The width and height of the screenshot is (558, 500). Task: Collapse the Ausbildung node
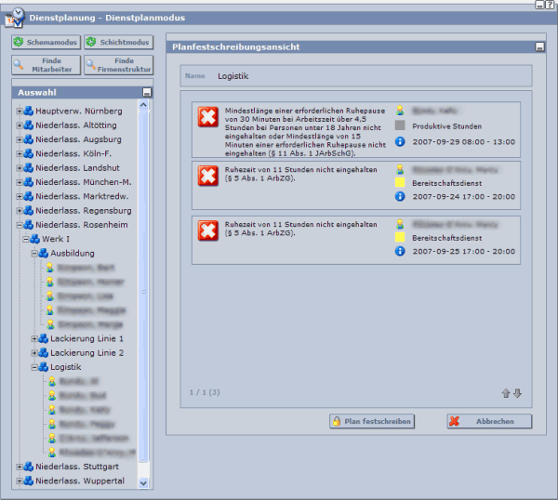[34, 253]
